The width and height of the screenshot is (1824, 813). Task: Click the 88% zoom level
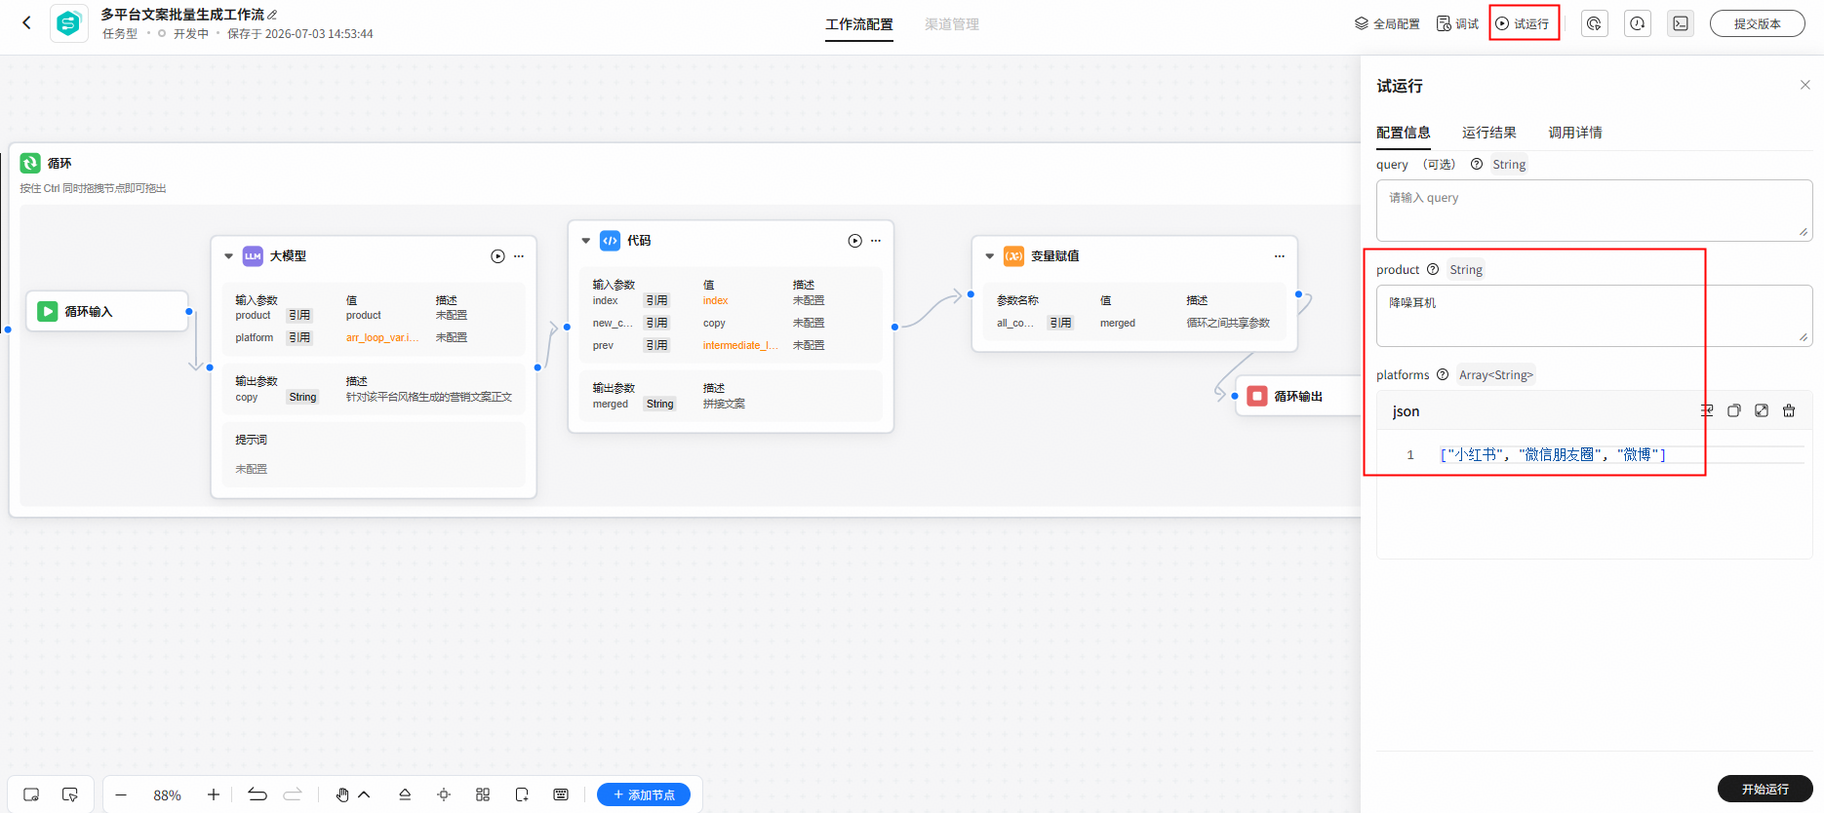tap(167, 795)
